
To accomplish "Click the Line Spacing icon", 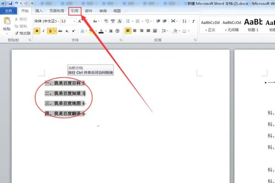I will [164, 31].
